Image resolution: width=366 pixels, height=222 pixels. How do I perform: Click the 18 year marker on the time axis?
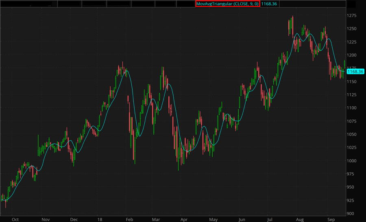(x=99, y=219)
